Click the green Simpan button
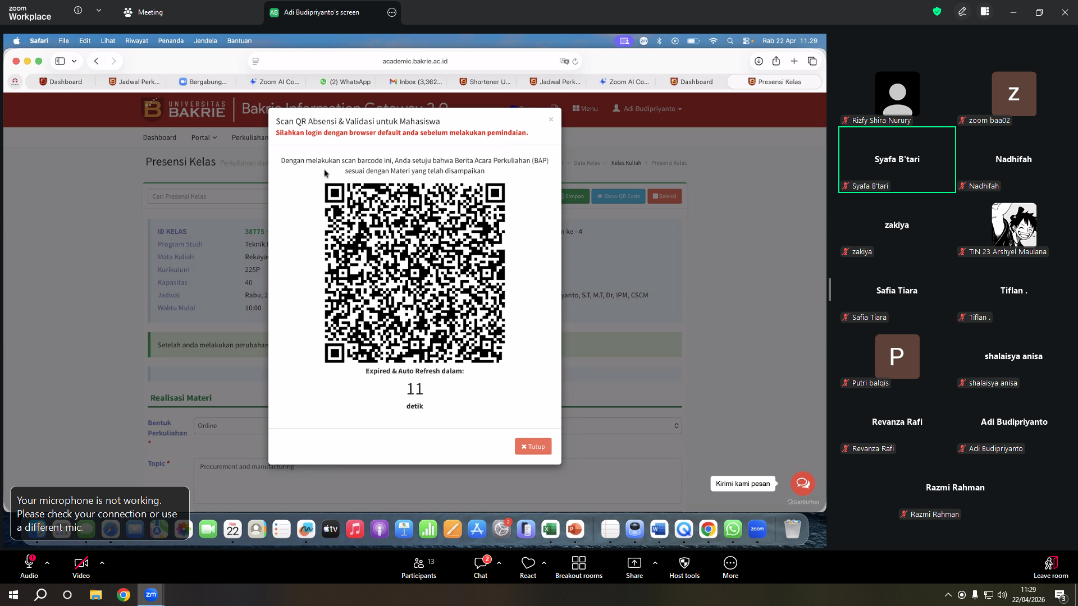Viewport: 1078px width, 606px height. pyautogui.click(x=574, y=196)
